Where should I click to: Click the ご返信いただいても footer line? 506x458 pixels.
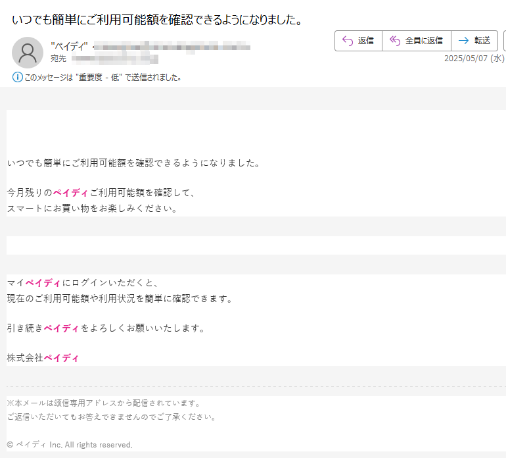tap(112, 417)
